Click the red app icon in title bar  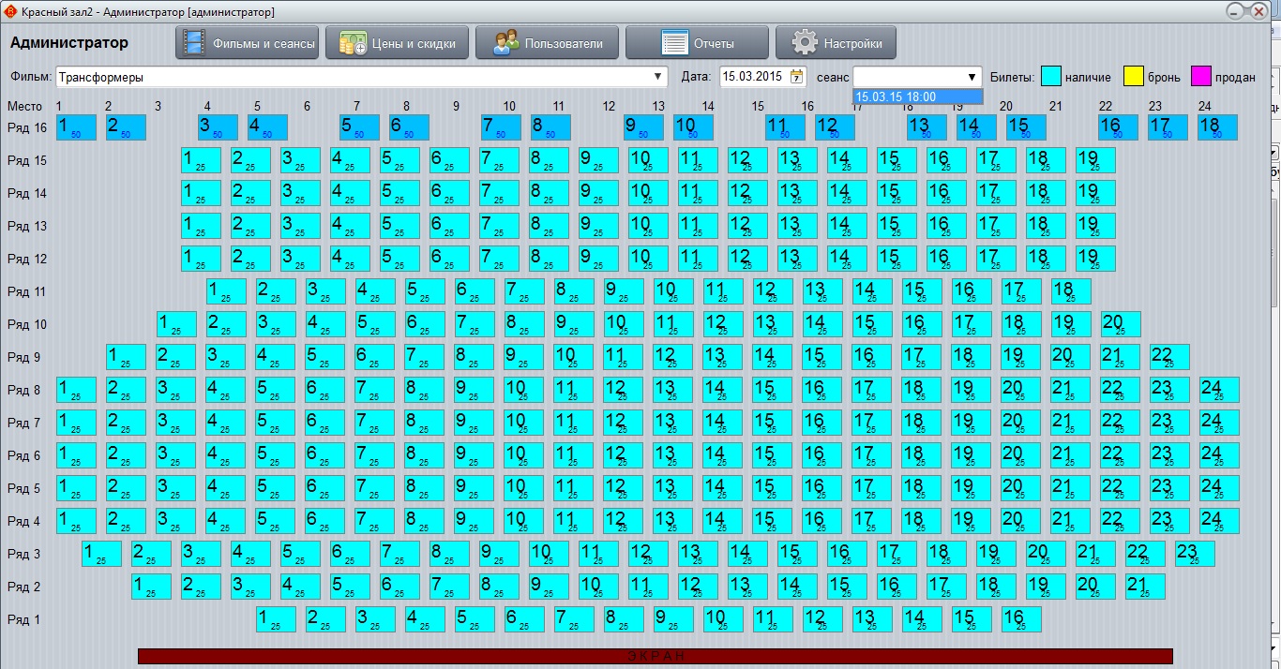pyautogui.click(x=10, y=11)
